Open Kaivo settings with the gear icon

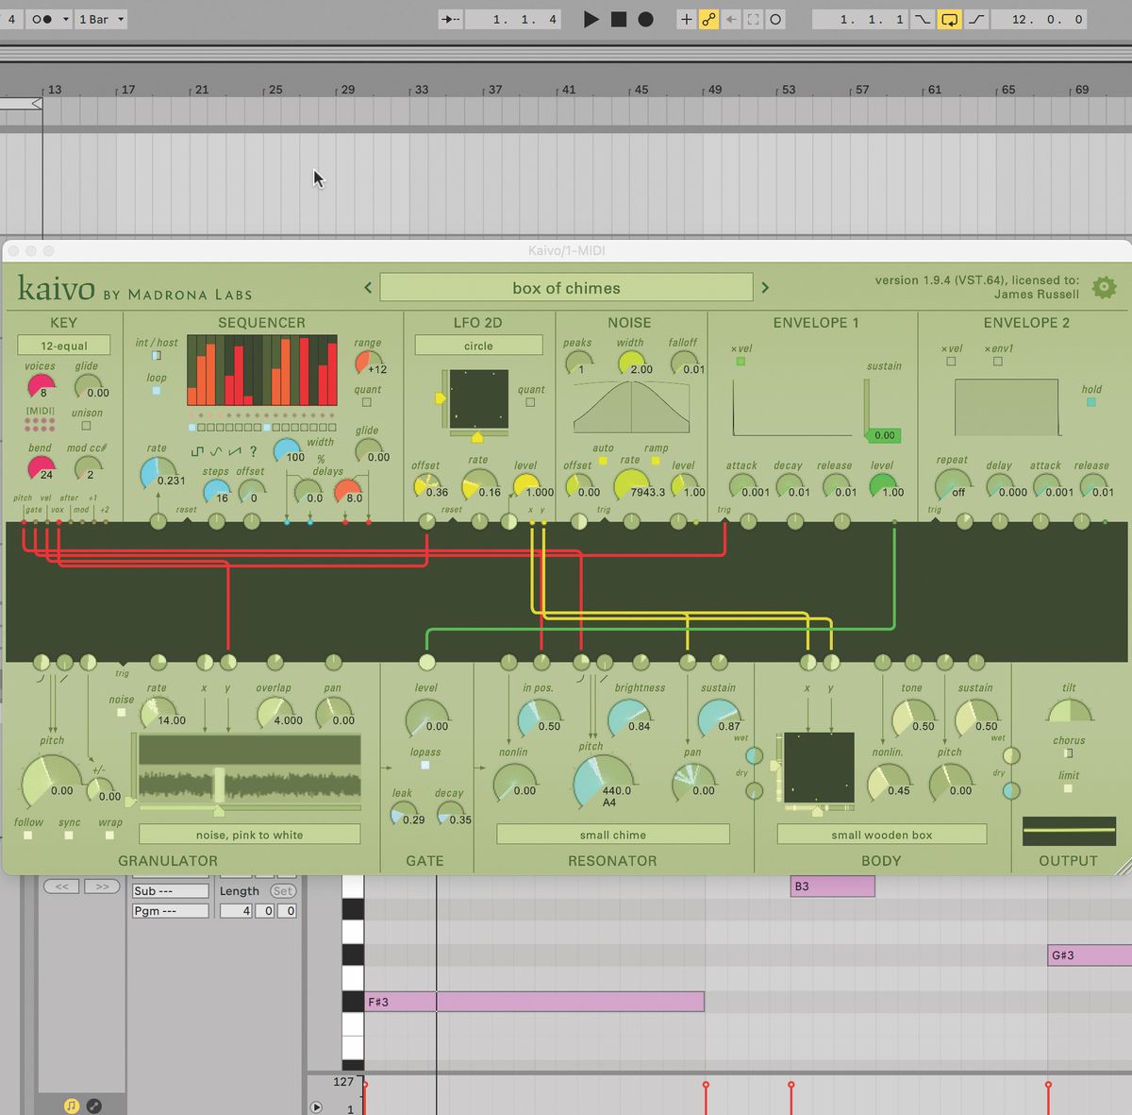[x=1104, y=288]
